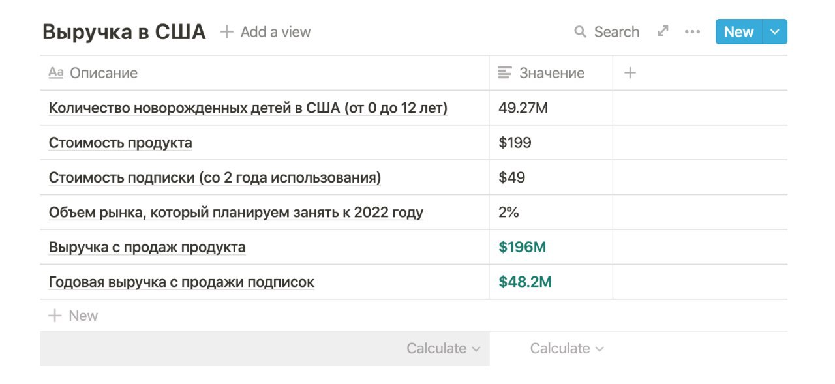Click the Search magnifier icon
This screenshot has width=835, height=384.
click(x=580, y=32)
